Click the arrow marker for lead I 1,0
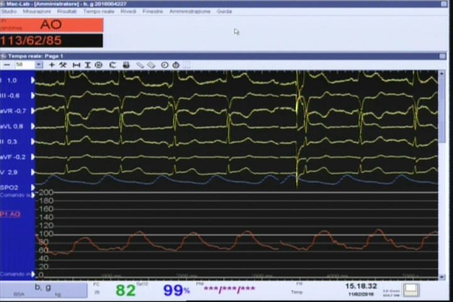 (x=33, y=81)
